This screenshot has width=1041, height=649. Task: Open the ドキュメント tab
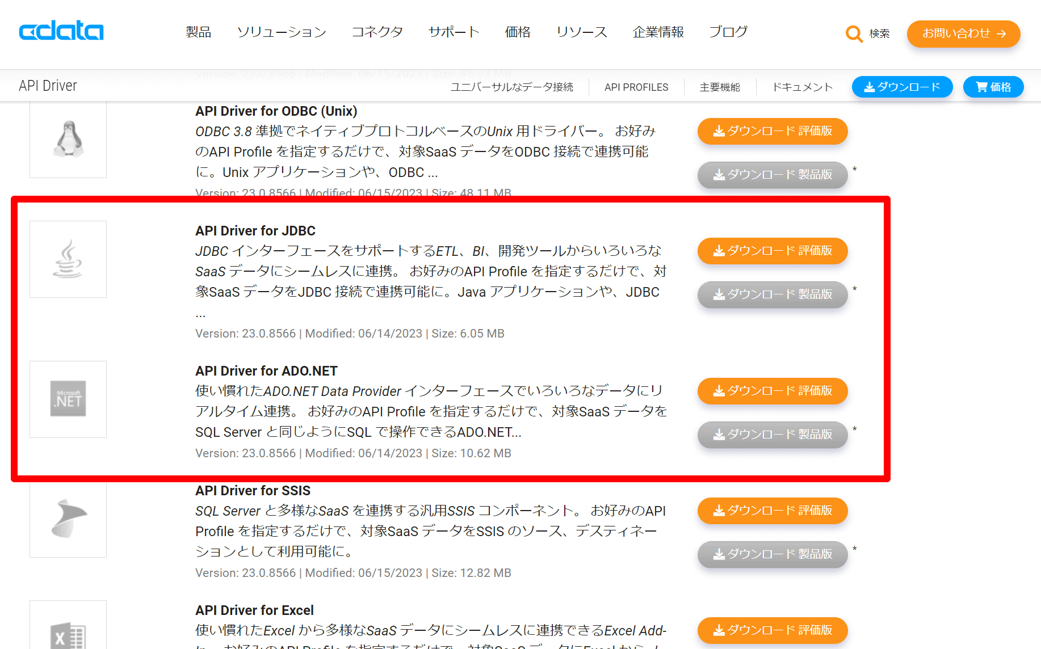point(803,87)
